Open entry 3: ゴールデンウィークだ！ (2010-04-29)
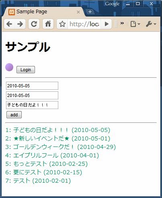162x198 pixels. [x=61, y=147]
